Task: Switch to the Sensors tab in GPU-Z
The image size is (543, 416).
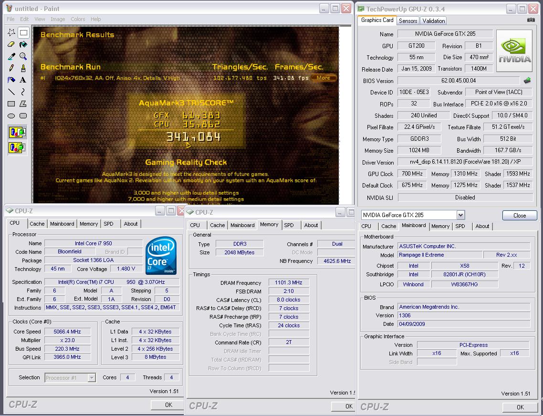Action: (408, 21)
